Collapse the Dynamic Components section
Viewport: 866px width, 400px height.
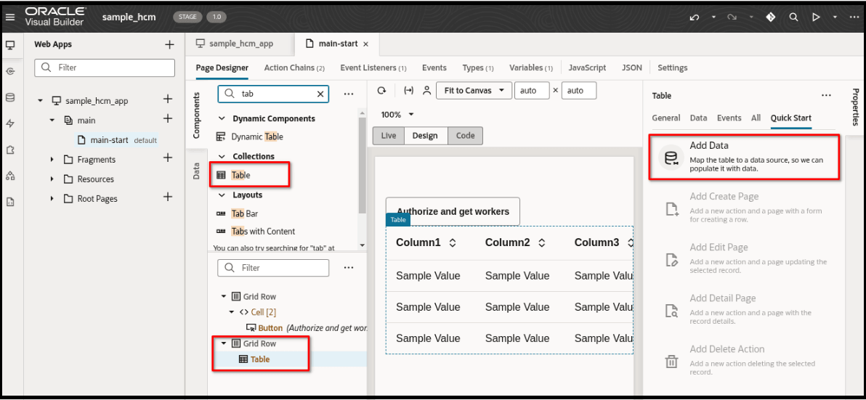pyautogui.click(x=222, y=118)
